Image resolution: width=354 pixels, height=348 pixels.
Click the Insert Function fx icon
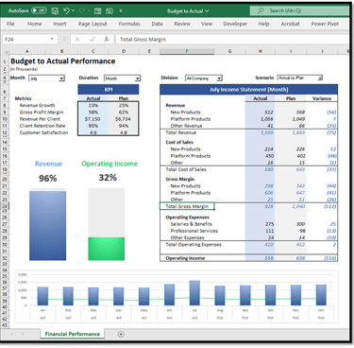[107, 40]
